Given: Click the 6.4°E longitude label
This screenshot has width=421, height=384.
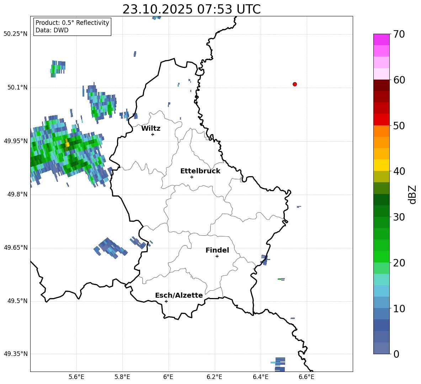Looking at the screenshot, I should pos(260,377).
